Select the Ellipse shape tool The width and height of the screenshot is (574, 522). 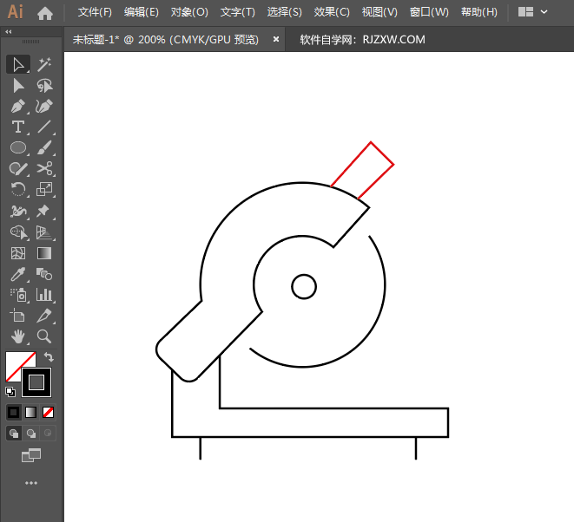[x=18, y=148]
